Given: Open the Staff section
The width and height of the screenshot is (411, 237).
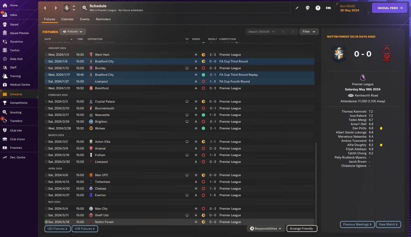Looking at the screenshot, I should pyautogui.click(x=13, y=67).
